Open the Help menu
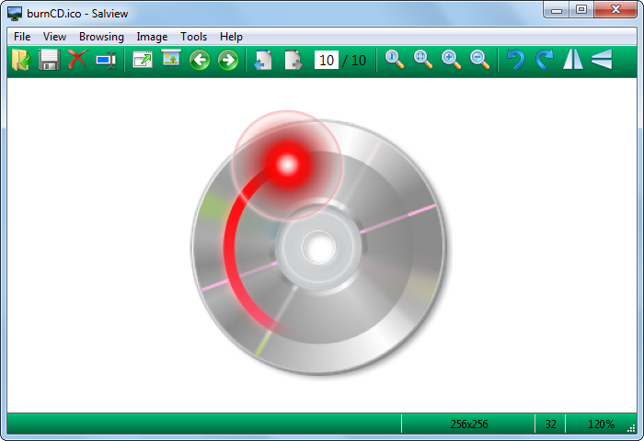 231,37
